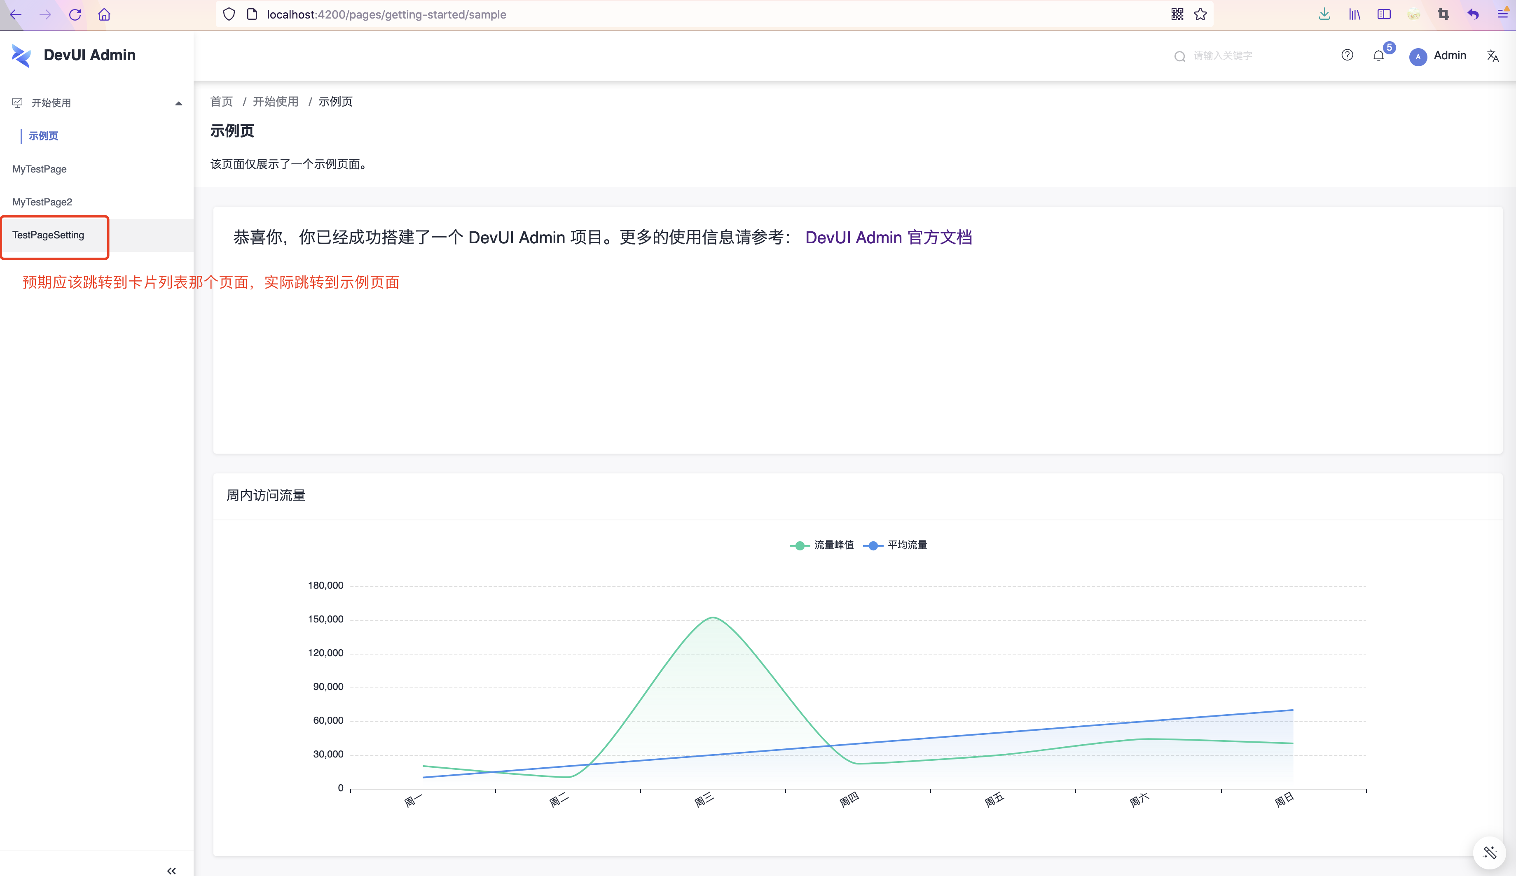Click the 周日 axis label
The image size is (1516, 876).
click(1284, 800)
